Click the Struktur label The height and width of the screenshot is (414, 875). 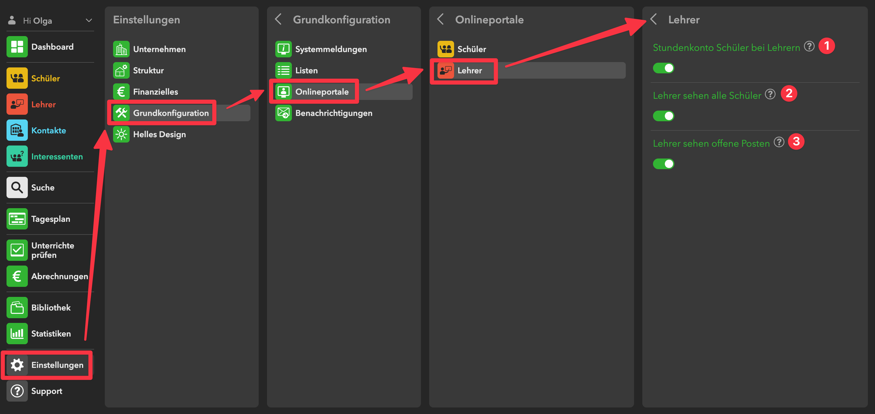coord(148,71)
